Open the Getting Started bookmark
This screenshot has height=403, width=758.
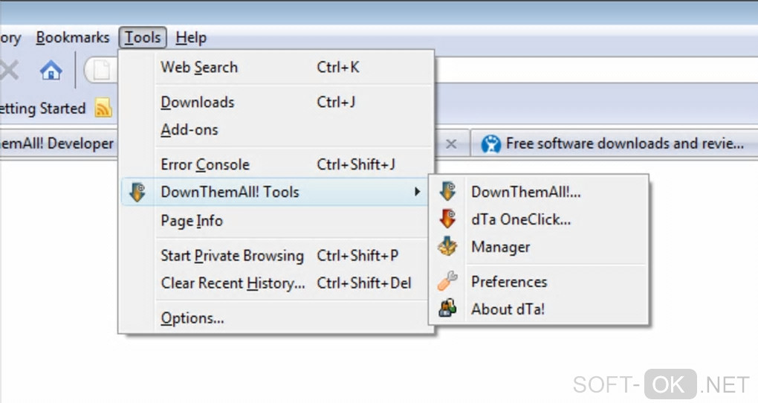(42, 108)
